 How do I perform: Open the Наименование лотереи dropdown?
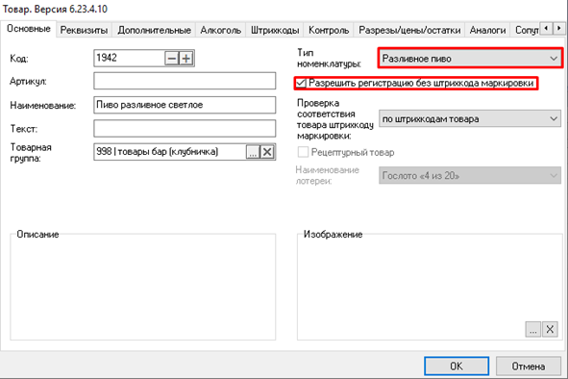(x=470, y=175)
